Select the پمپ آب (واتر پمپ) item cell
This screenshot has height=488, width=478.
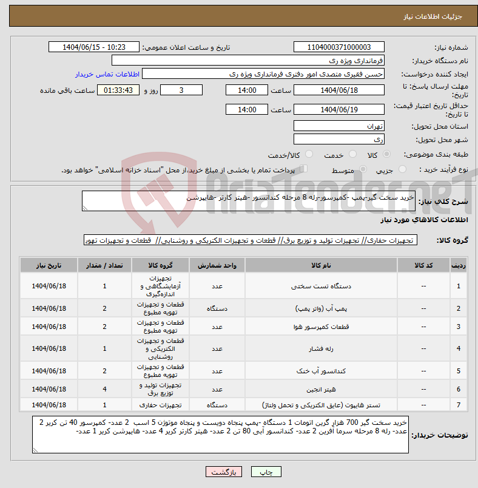point(321,308)
